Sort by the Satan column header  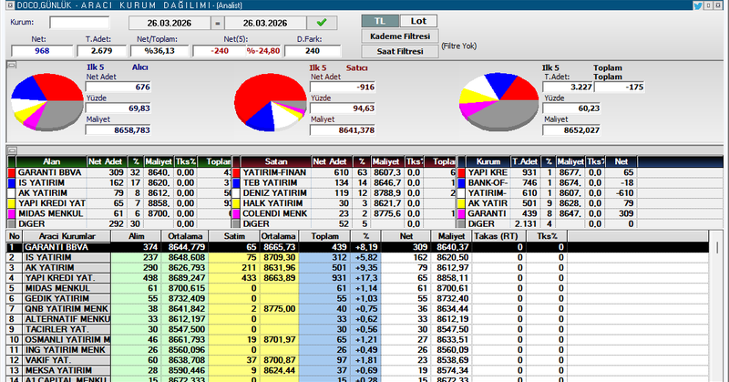276,161
